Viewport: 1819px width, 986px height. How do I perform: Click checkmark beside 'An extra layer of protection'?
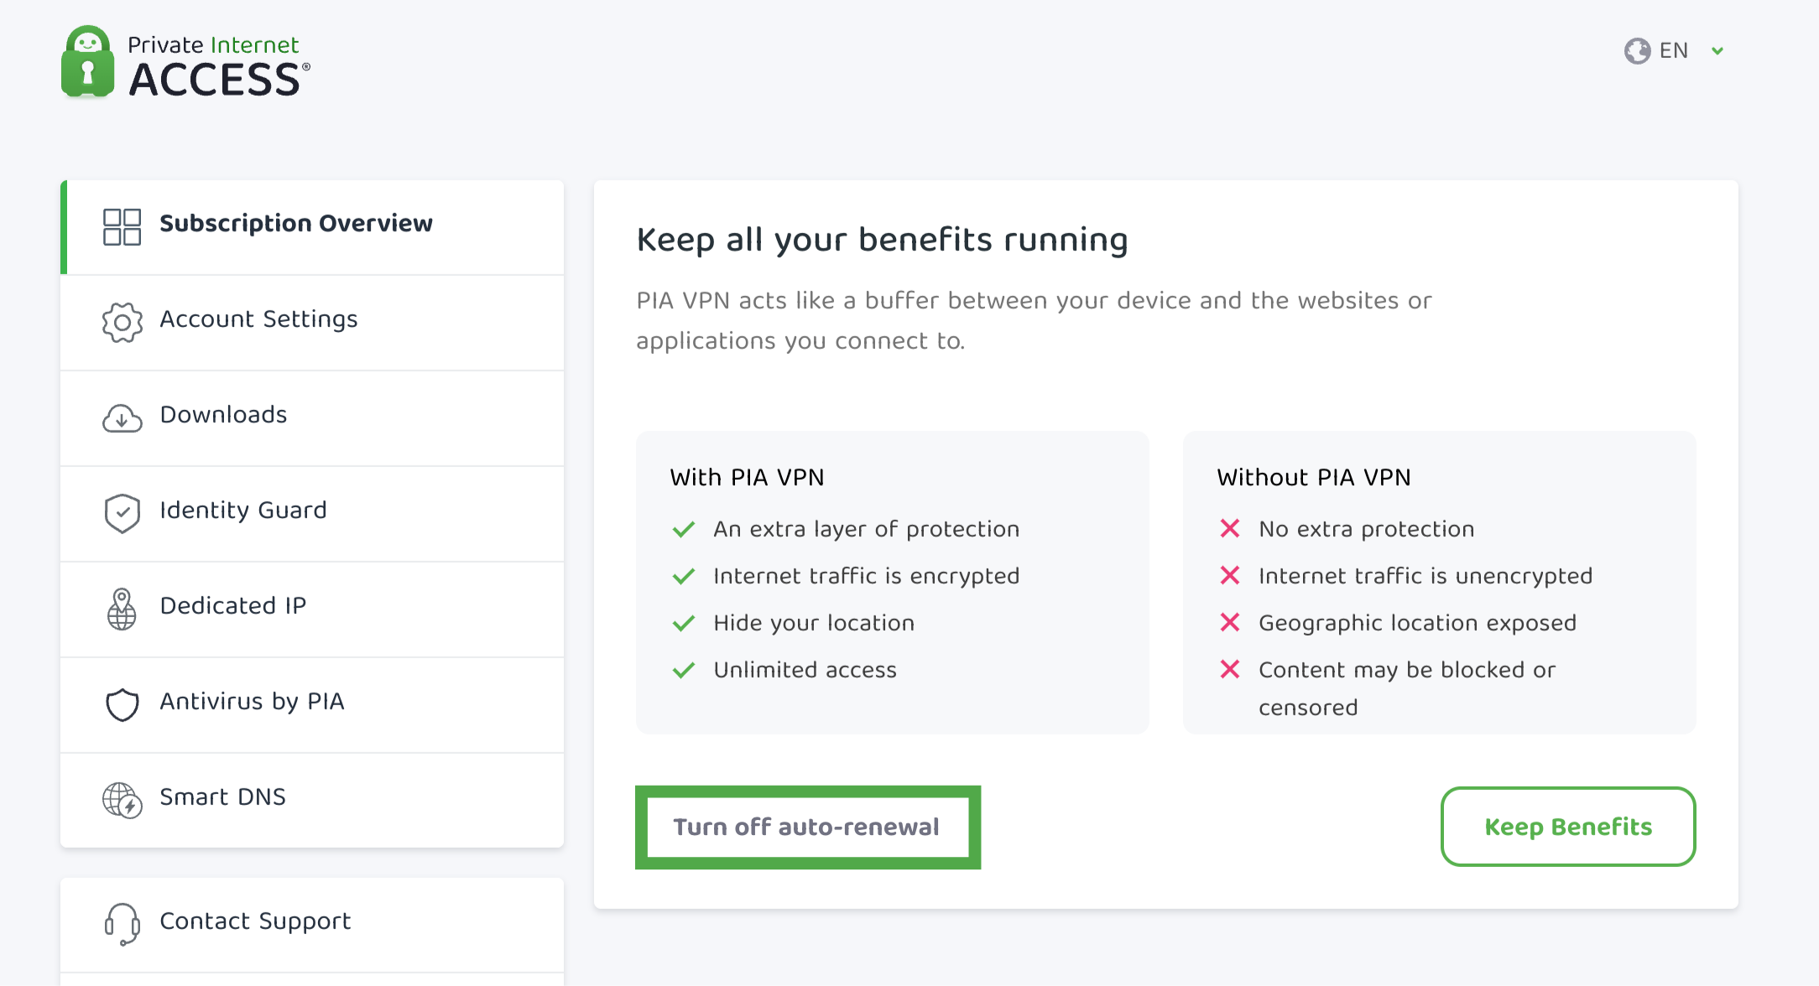point(684,529)
